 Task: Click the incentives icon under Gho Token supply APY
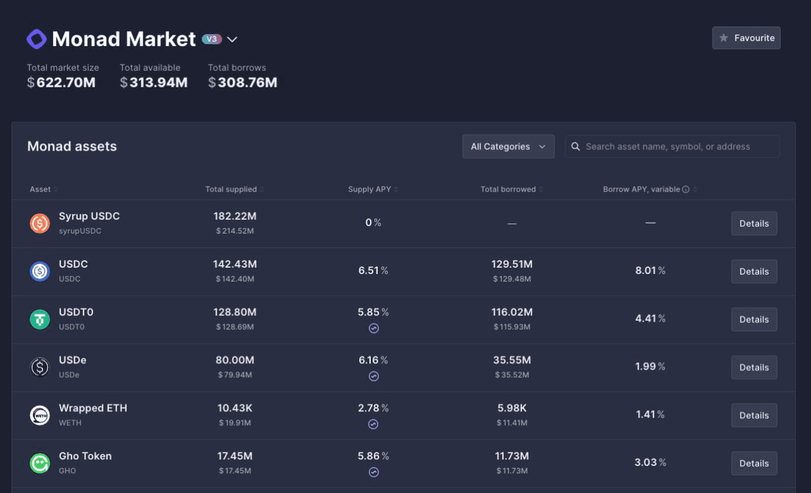click(374, 472)
